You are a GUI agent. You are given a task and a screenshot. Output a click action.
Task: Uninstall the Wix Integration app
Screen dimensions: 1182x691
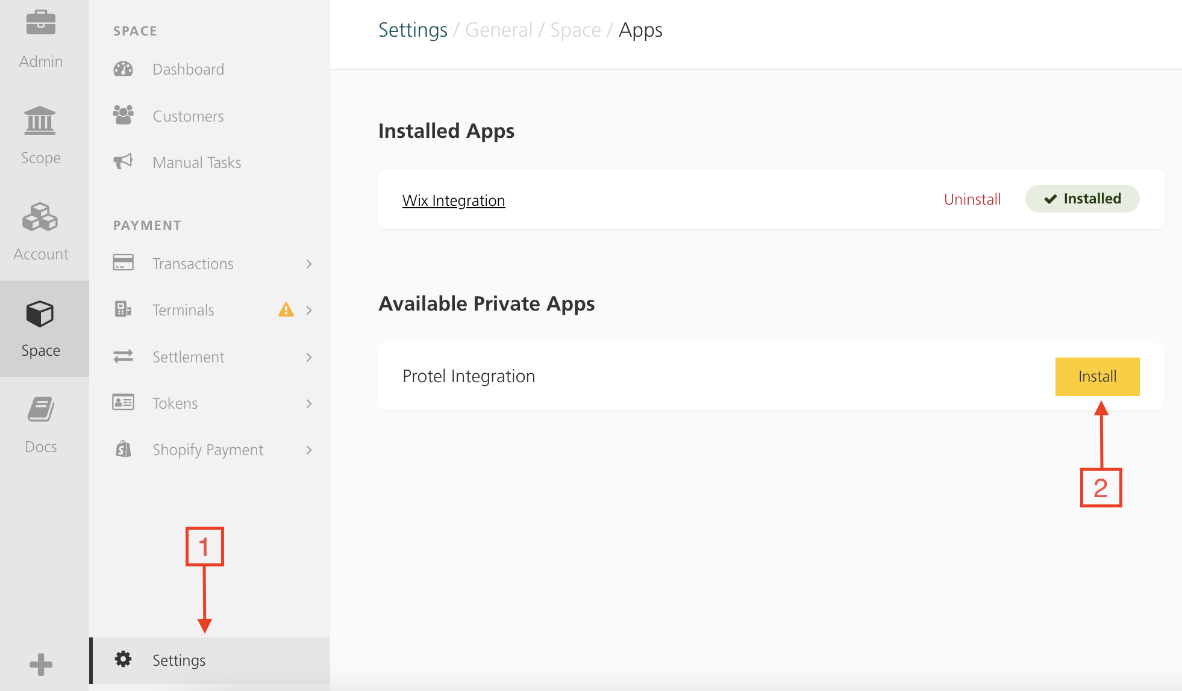pos(972,199)
